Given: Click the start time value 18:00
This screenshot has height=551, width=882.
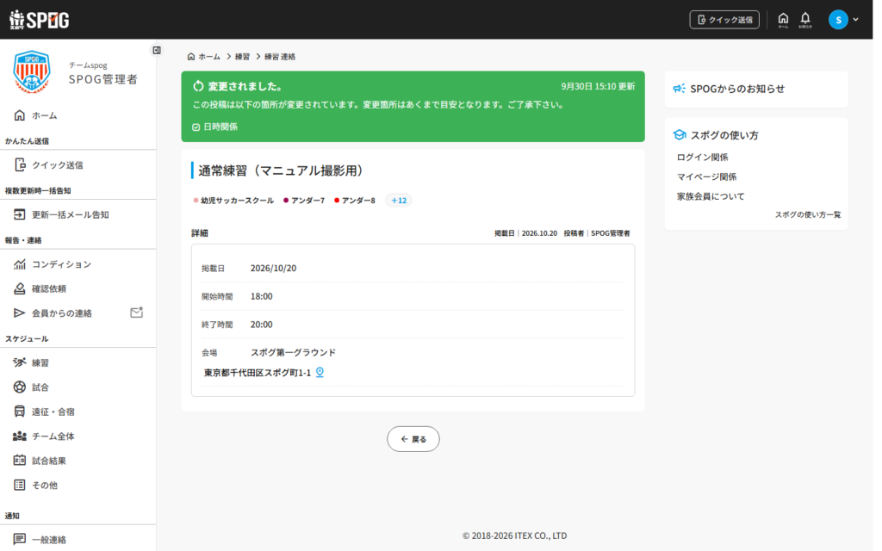Looking at the screenshot, I should (x=262, y=296).
